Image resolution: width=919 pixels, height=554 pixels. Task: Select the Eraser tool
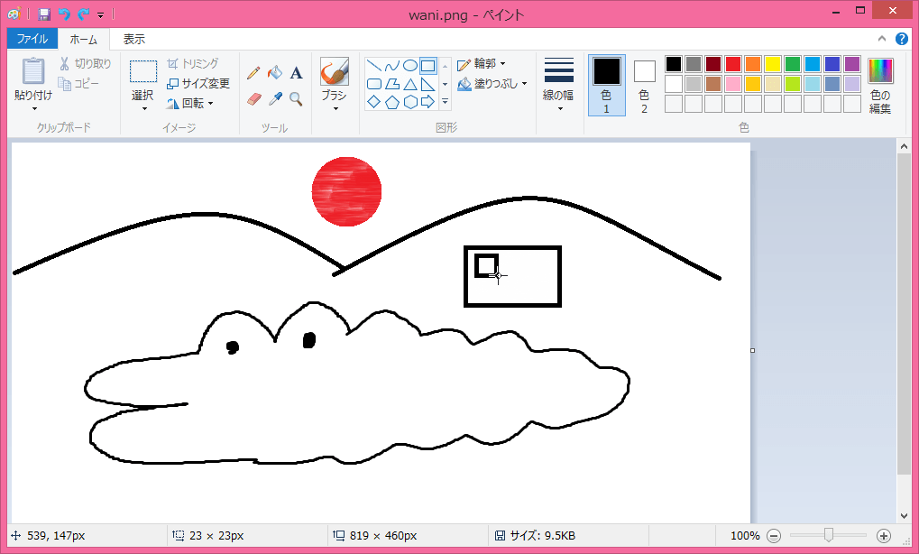tap(253, 99)
